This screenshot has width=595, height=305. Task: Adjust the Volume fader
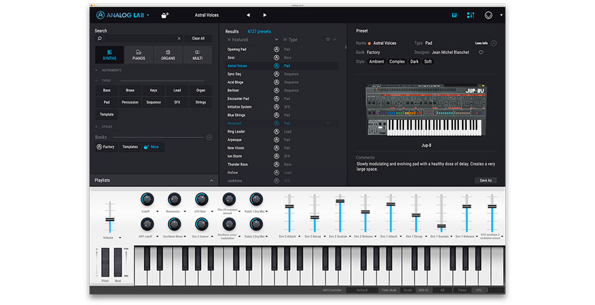[x=110, y=219]
